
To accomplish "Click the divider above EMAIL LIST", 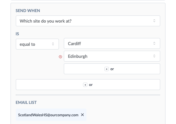I will 88,95.
